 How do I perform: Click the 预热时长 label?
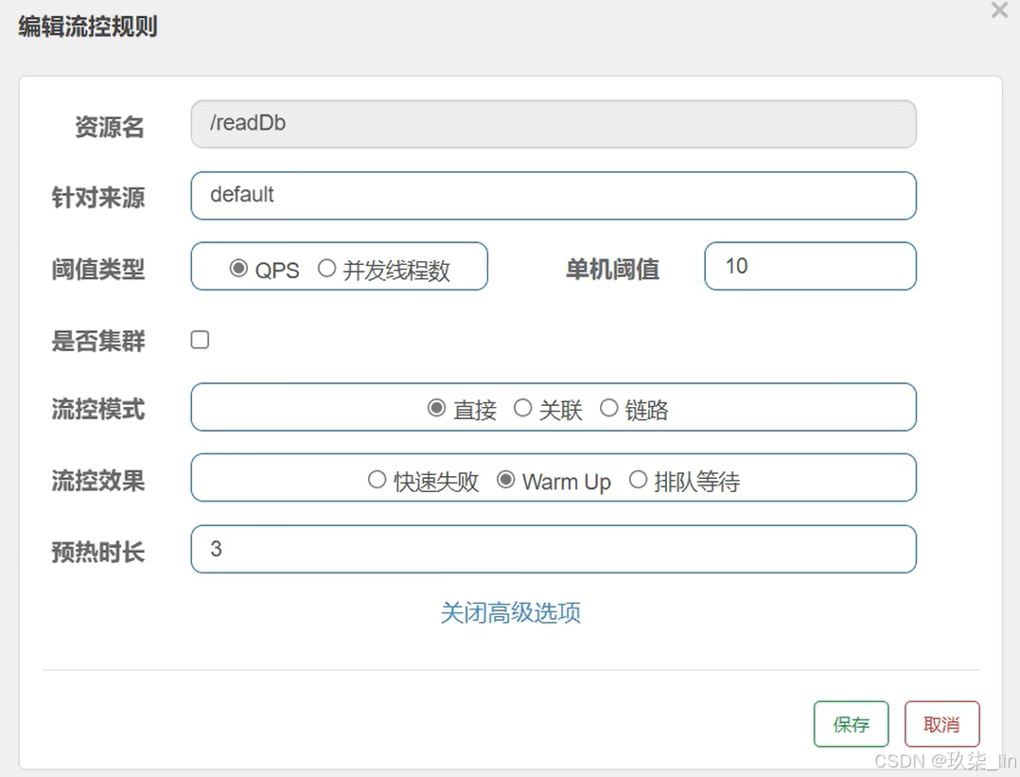98,552
